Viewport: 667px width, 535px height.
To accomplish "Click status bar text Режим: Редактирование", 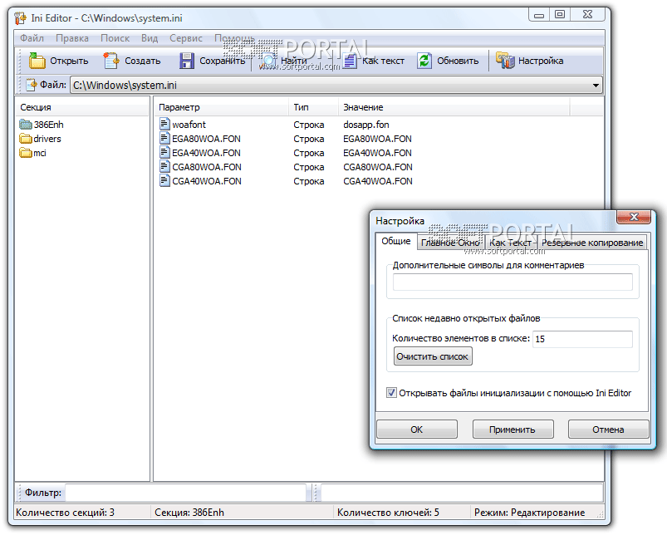I will [x=530, y=513].
